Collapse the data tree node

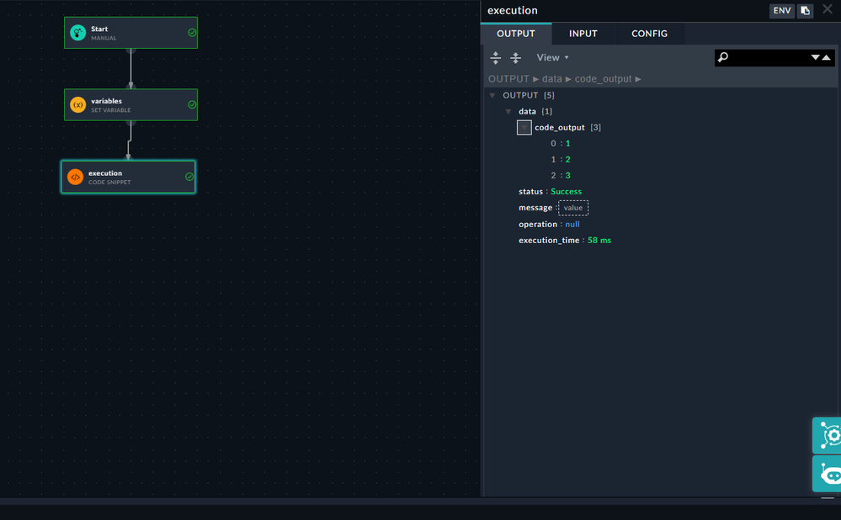point(508,112)
